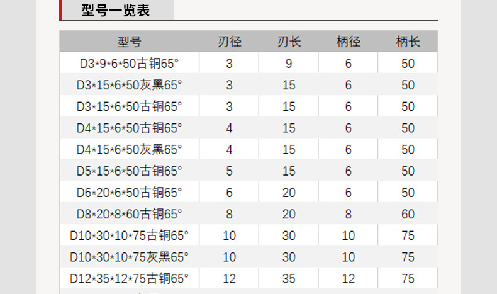
Task: Select the D8*20*8*60古铜65° row label
Action: [x=130, y=214]
